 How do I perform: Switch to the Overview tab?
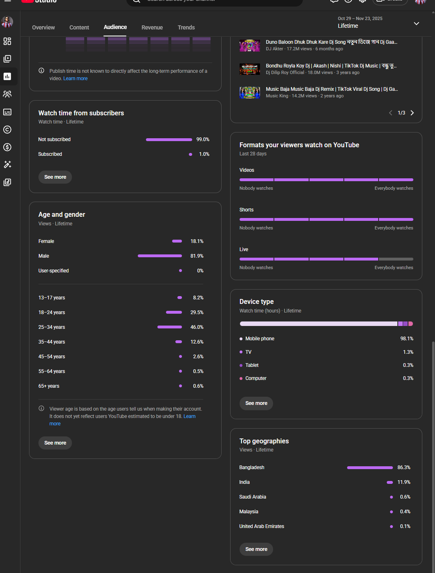coord(43,27)
